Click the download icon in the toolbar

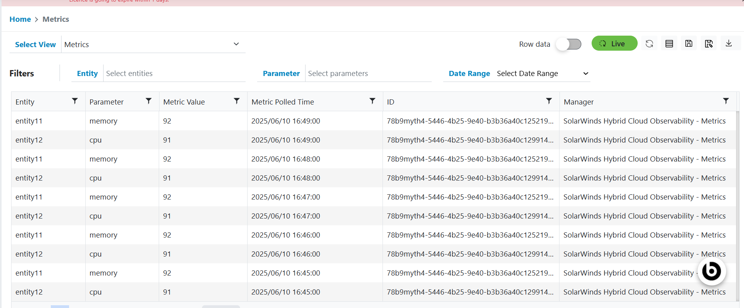(x=729, y=44)
